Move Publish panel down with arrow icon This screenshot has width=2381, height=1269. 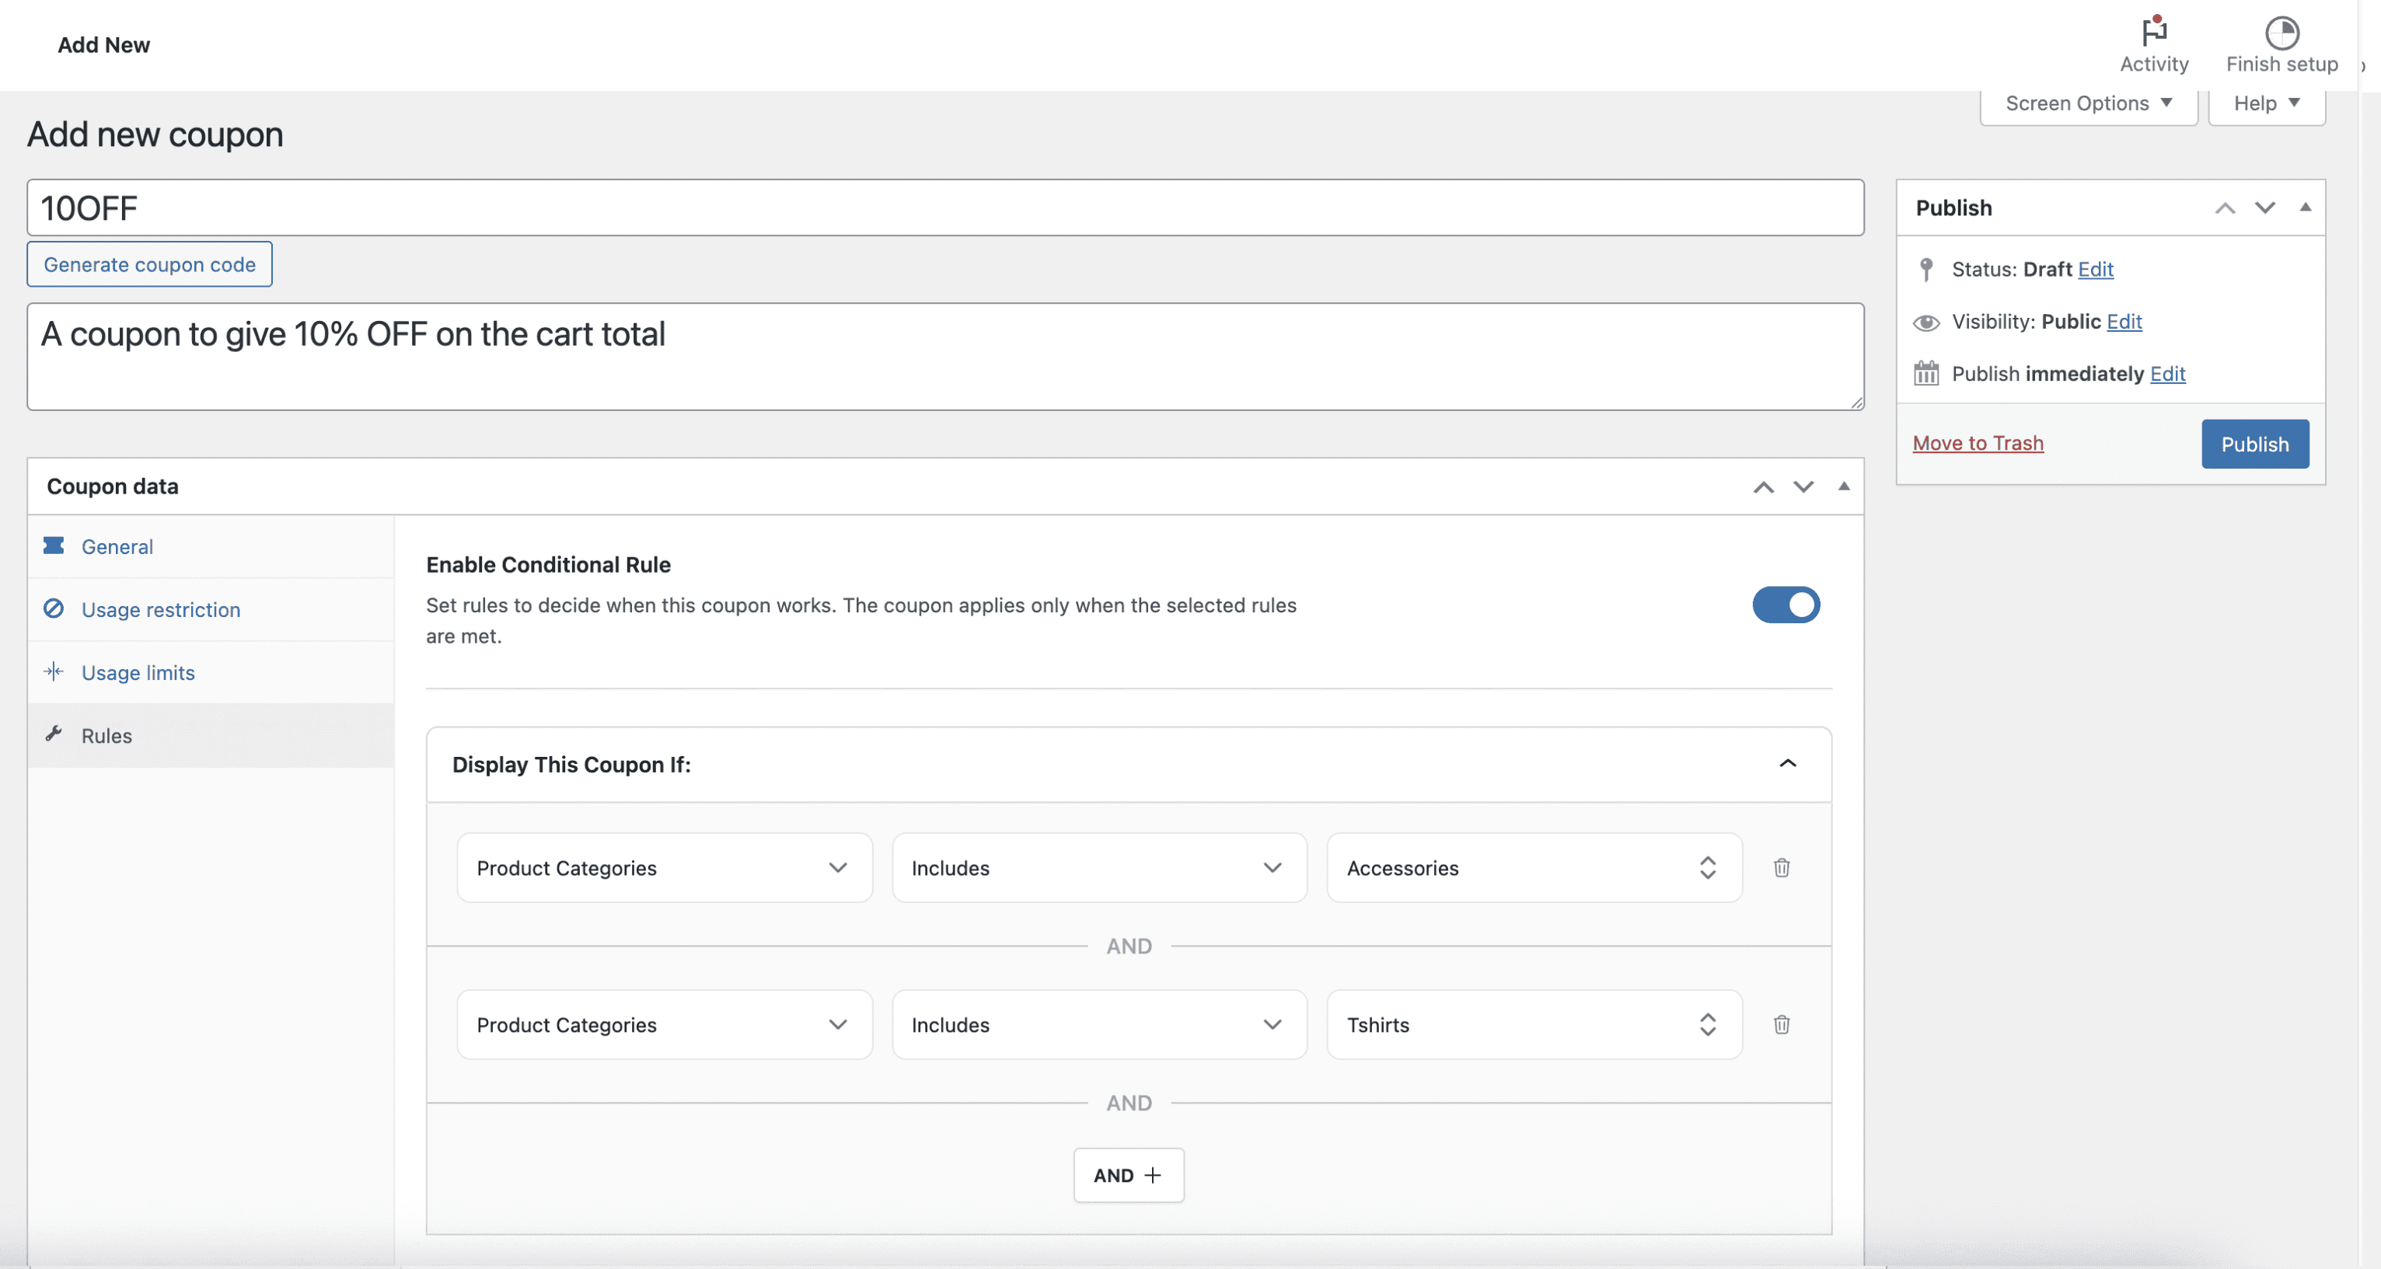(x=2264, y=207)
